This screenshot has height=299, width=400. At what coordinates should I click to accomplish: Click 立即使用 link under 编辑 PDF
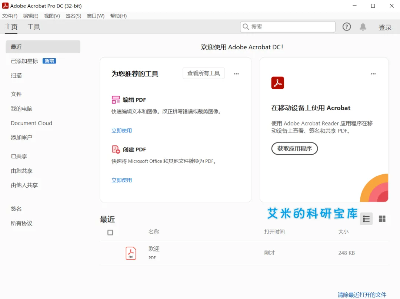tap(122, 131)
